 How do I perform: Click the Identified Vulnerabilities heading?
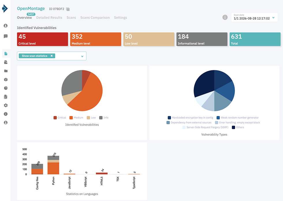coord(37,28)
